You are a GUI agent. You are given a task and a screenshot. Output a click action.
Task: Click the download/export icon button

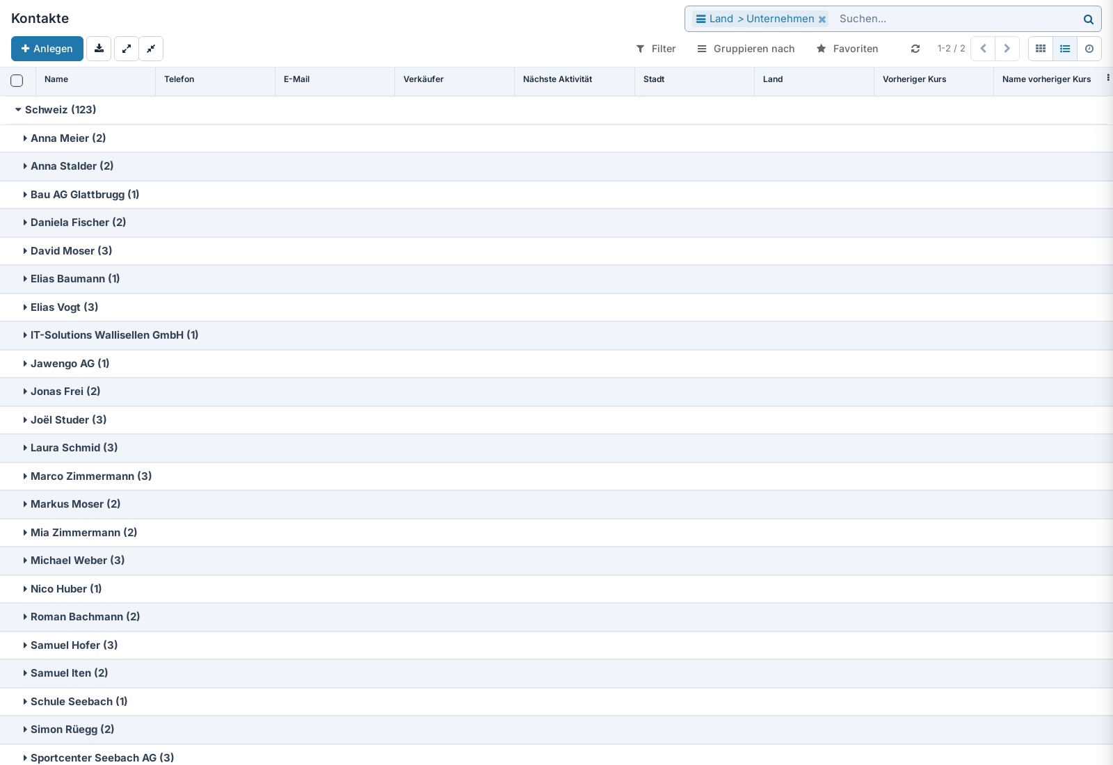[x=99, y=49]
